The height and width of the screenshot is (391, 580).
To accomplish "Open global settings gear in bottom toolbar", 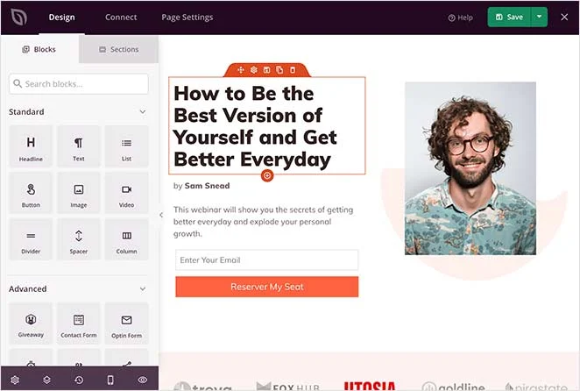I will pos(15,380).
